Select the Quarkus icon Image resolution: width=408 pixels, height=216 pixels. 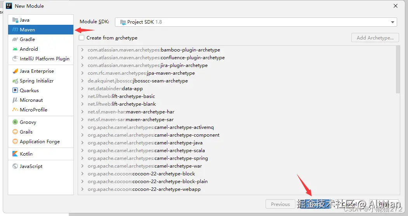[15, 90]
